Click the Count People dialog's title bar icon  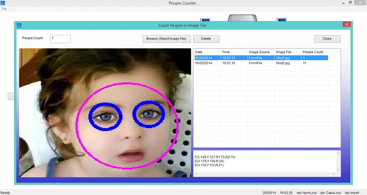point(19,25)
